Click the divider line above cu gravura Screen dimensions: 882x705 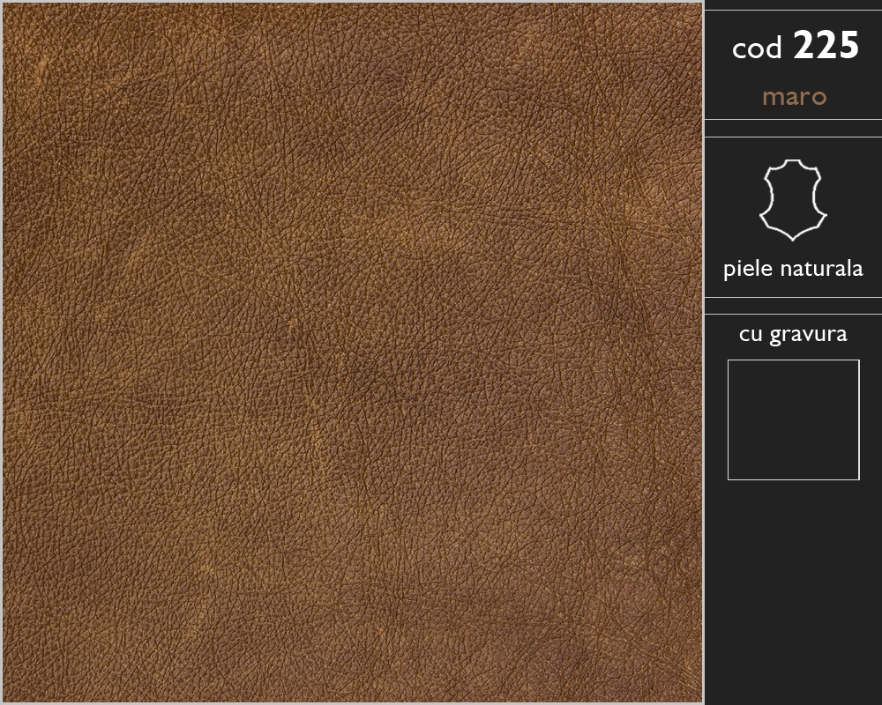(x=793, y=314)
